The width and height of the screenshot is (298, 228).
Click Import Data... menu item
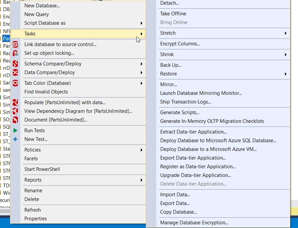point(175,195)
